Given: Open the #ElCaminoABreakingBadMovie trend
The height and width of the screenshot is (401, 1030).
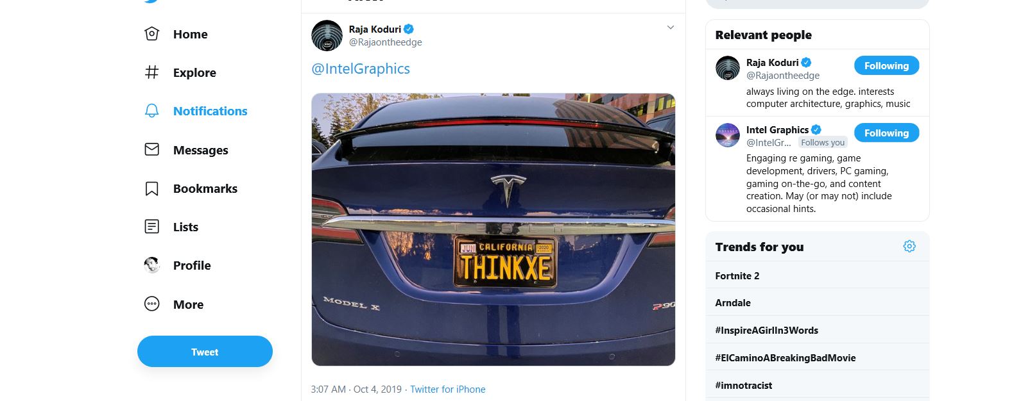Looking at the screenshot, I should [x=785, y=358].
